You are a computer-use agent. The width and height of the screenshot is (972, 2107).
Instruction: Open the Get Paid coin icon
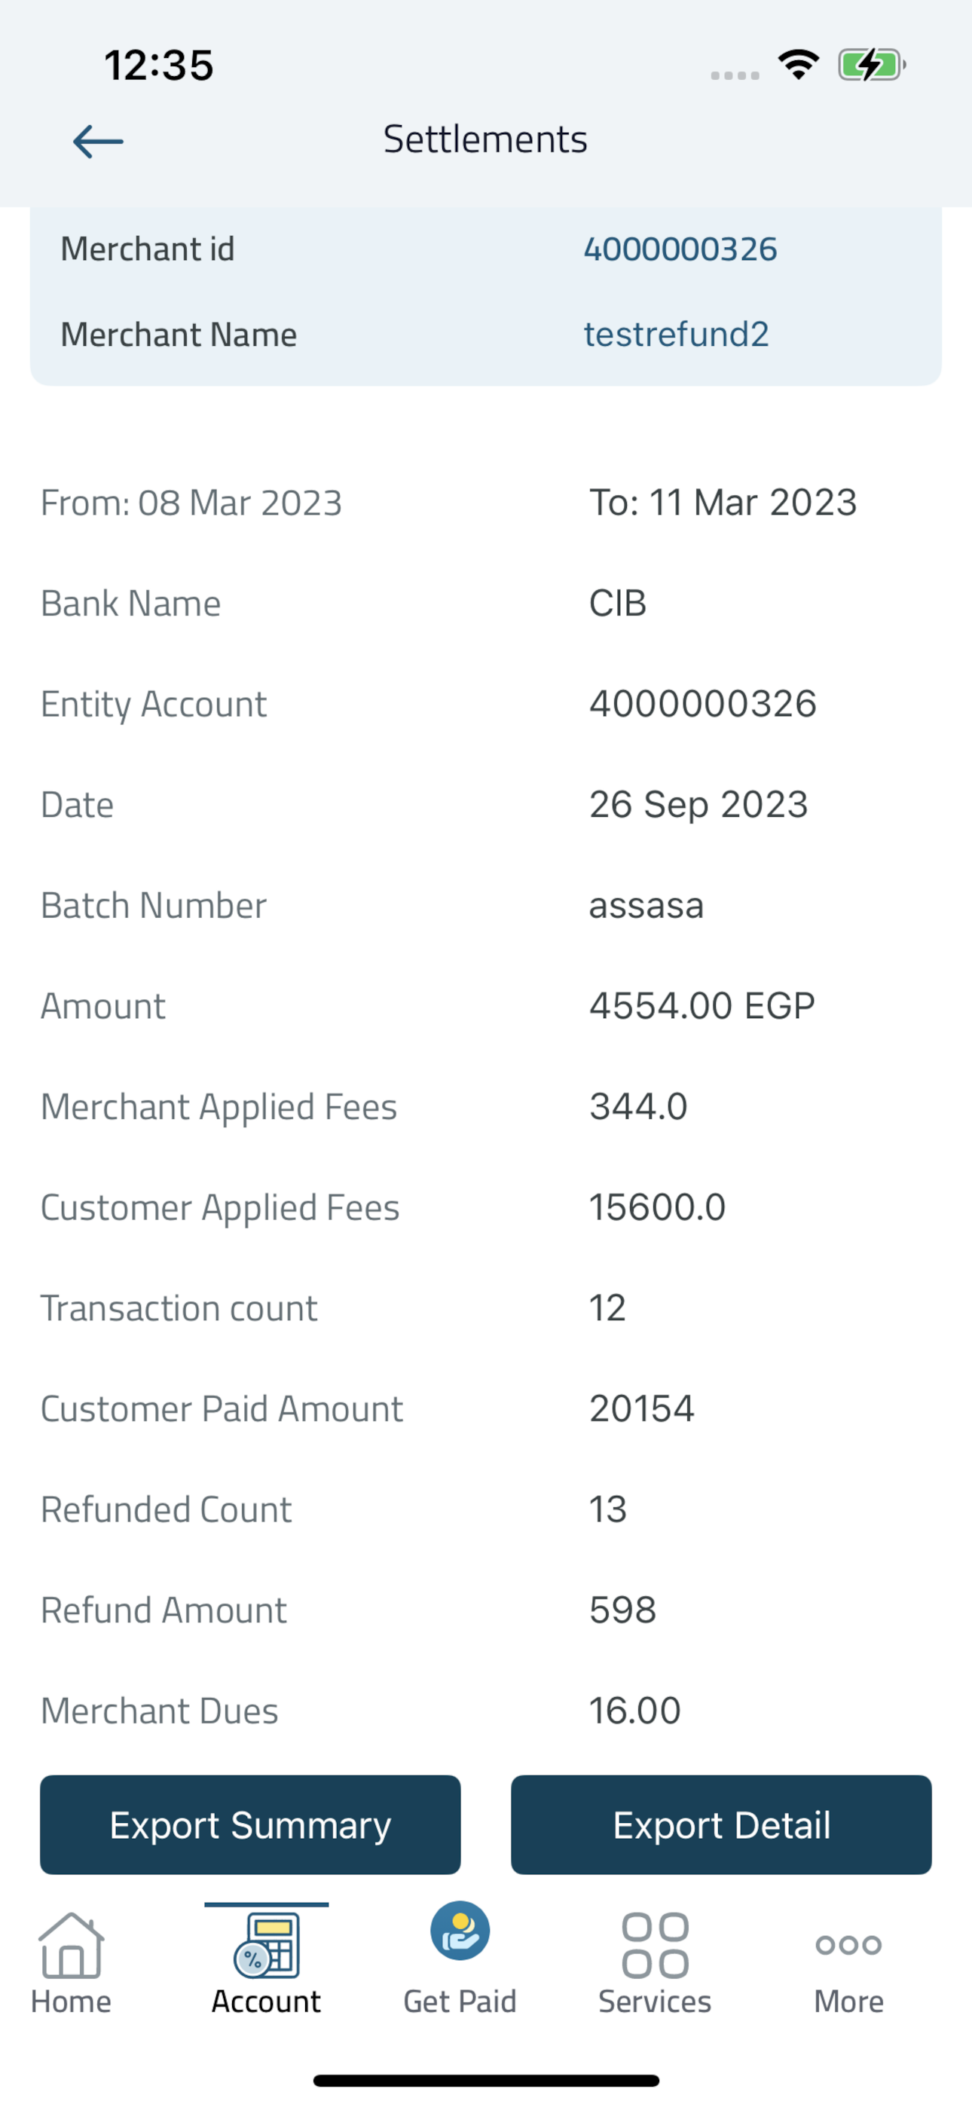(x=460, y=1931)
